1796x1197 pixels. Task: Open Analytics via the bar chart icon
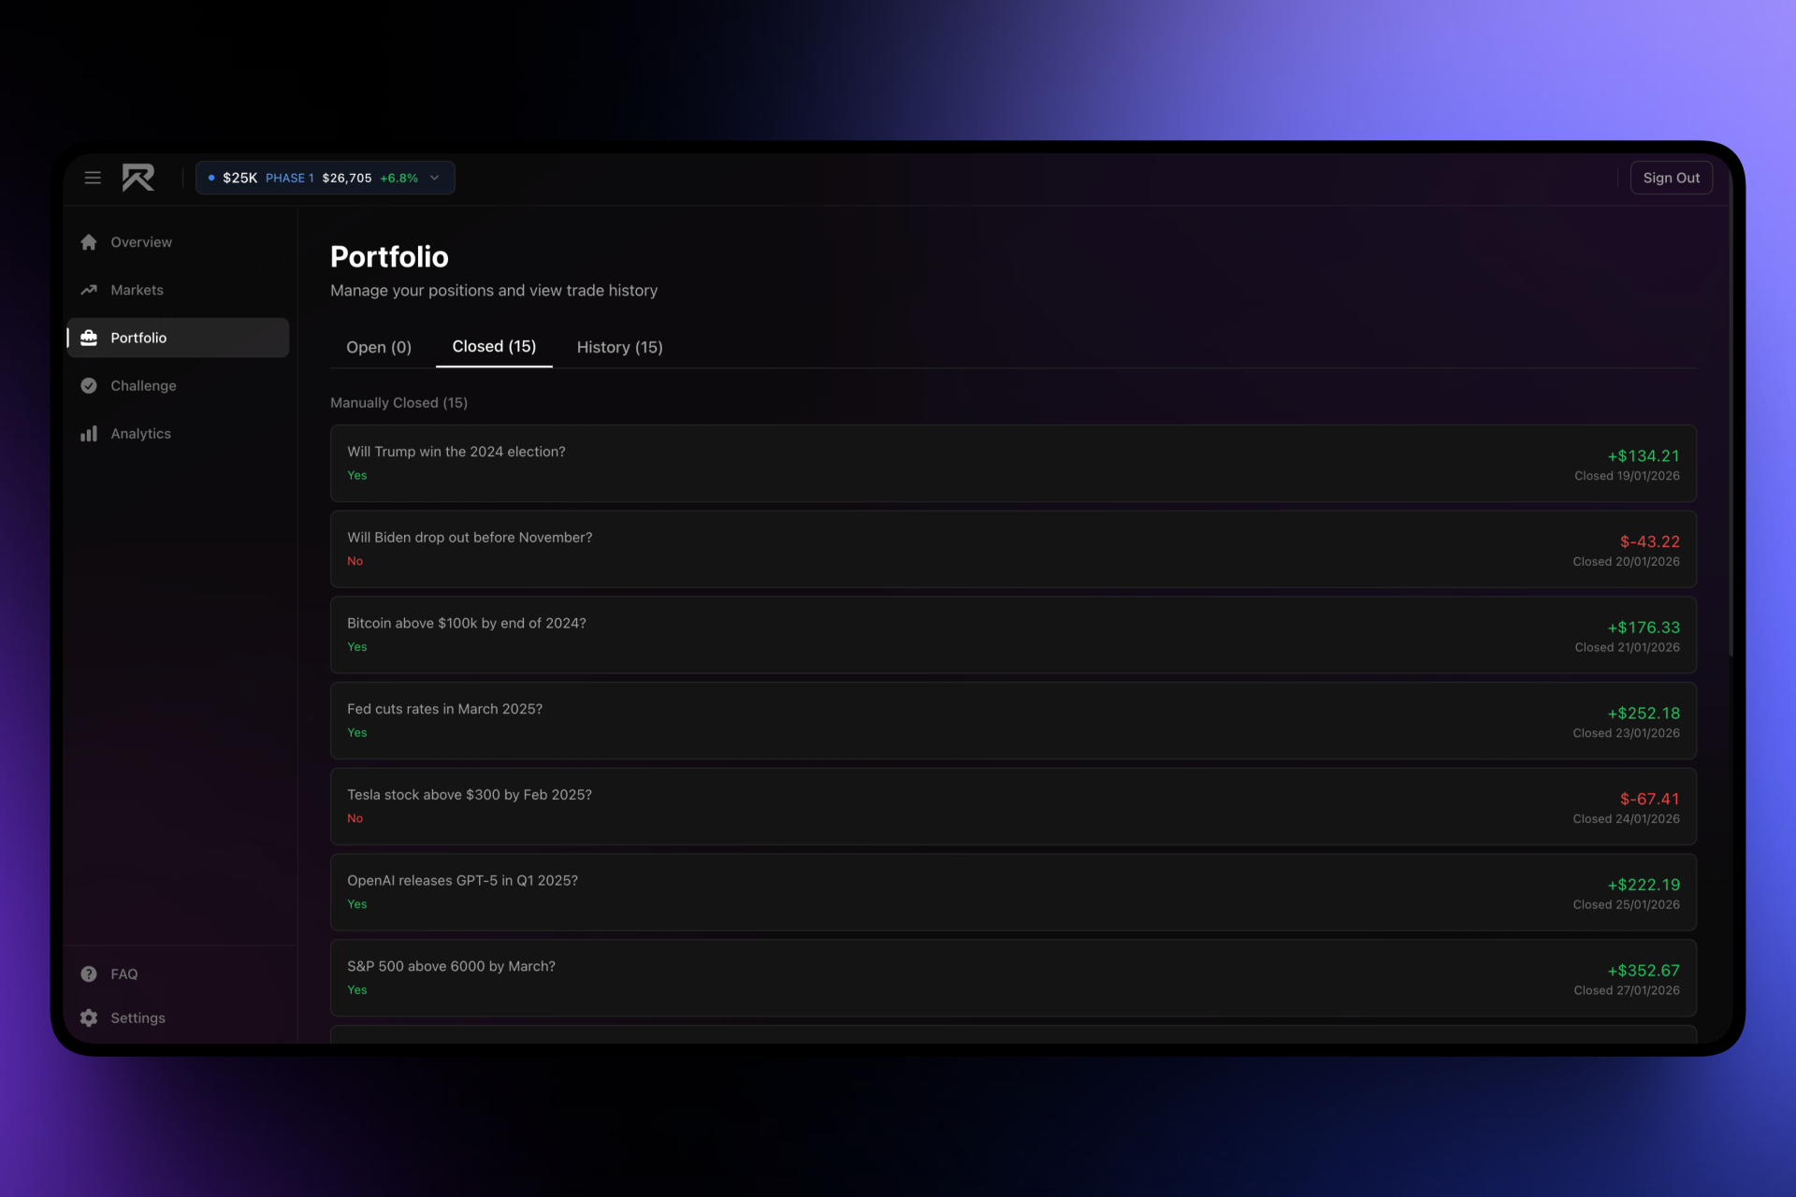point(89,433)
